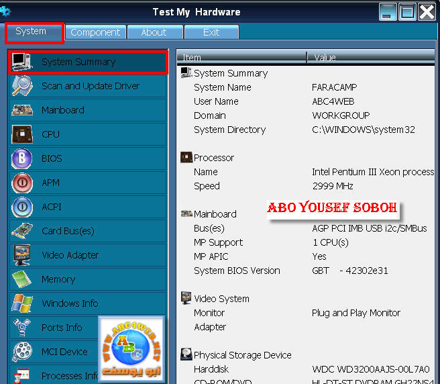Click the CPU chip icon in sidebar

click(x=22, y=134)
